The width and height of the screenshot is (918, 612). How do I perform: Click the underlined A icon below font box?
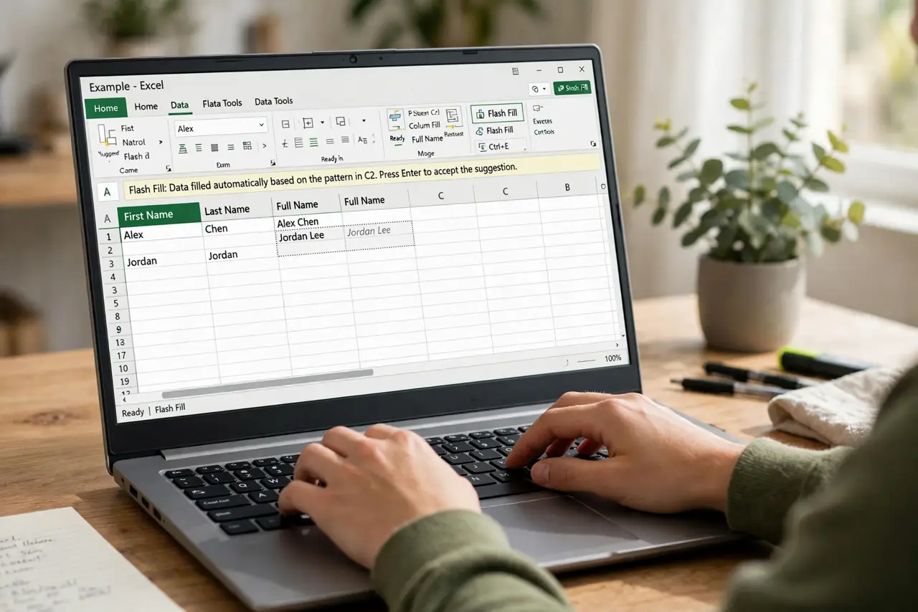(182, 148)
